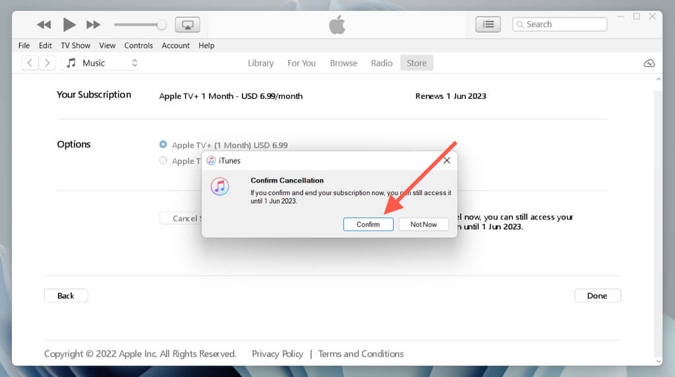Image resolution: width=675 pixels, height=377 pixels.
Task: Click the Search field
Action: 560,24
